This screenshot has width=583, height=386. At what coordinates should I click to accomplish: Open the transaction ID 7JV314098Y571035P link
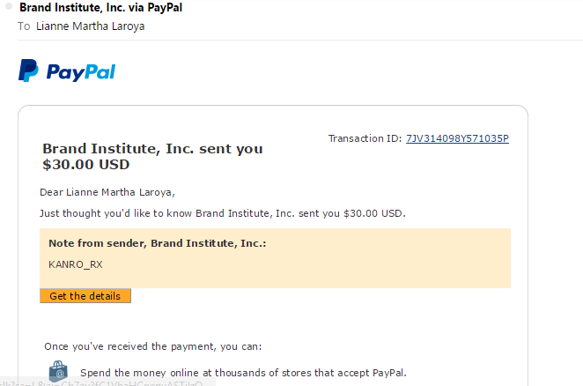click(457, 138)
